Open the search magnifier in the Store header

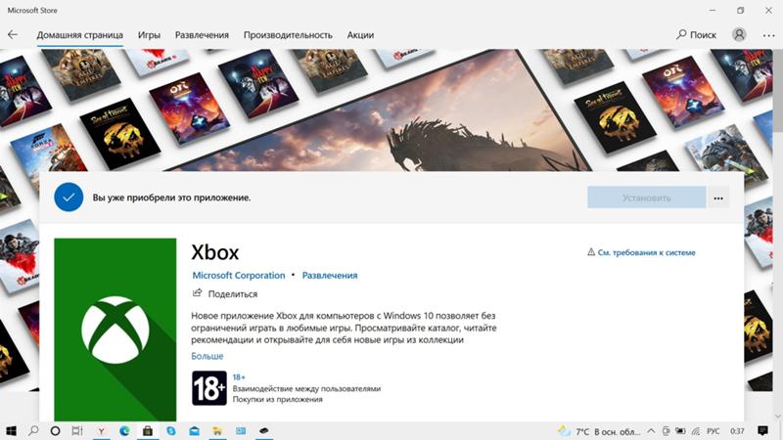pos(681,34)
